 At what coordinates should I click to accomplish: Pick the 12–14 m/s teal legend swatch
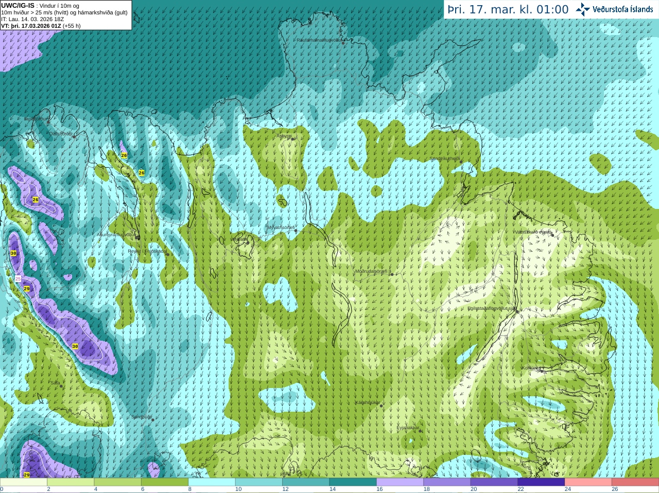click(x=306, y=482)
